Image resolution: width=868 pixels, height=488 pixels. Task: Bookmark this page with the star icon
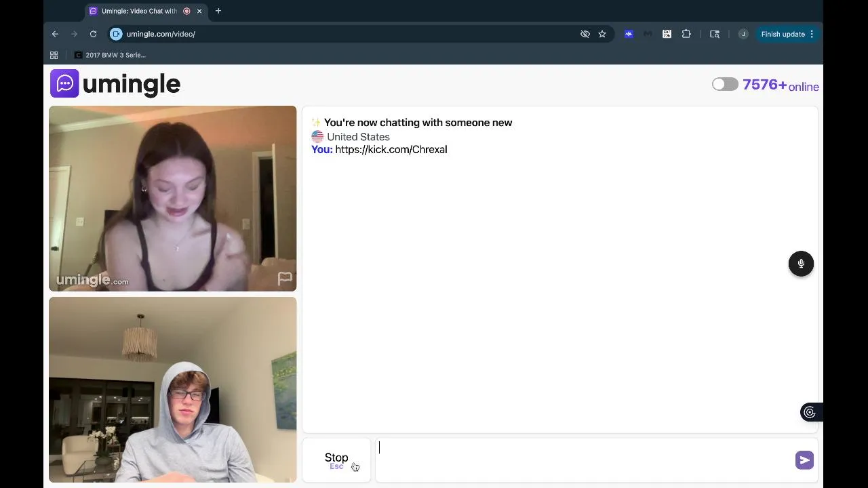click(x=602, y=34)
